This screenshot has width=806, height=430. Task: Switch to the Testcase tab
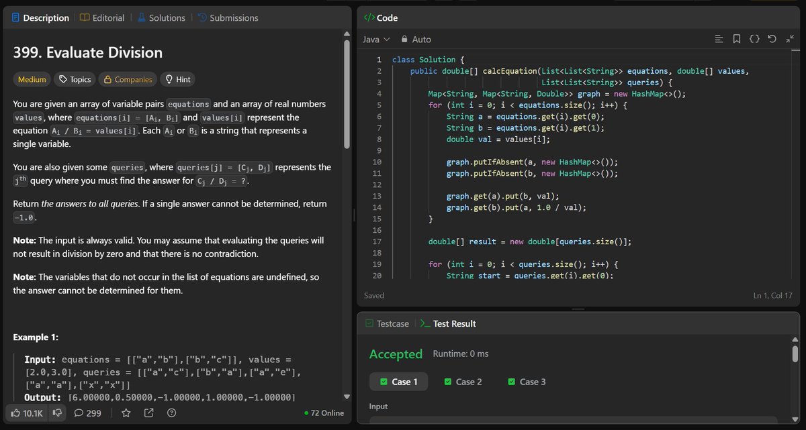click(387, 323)
